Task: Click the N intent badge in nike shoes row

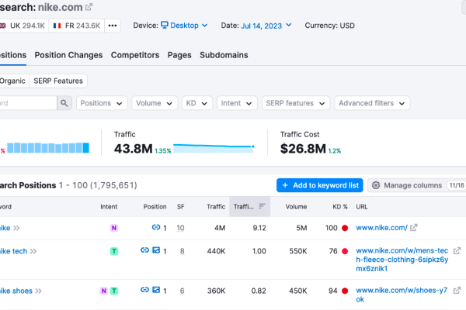Action: (103, 291)
